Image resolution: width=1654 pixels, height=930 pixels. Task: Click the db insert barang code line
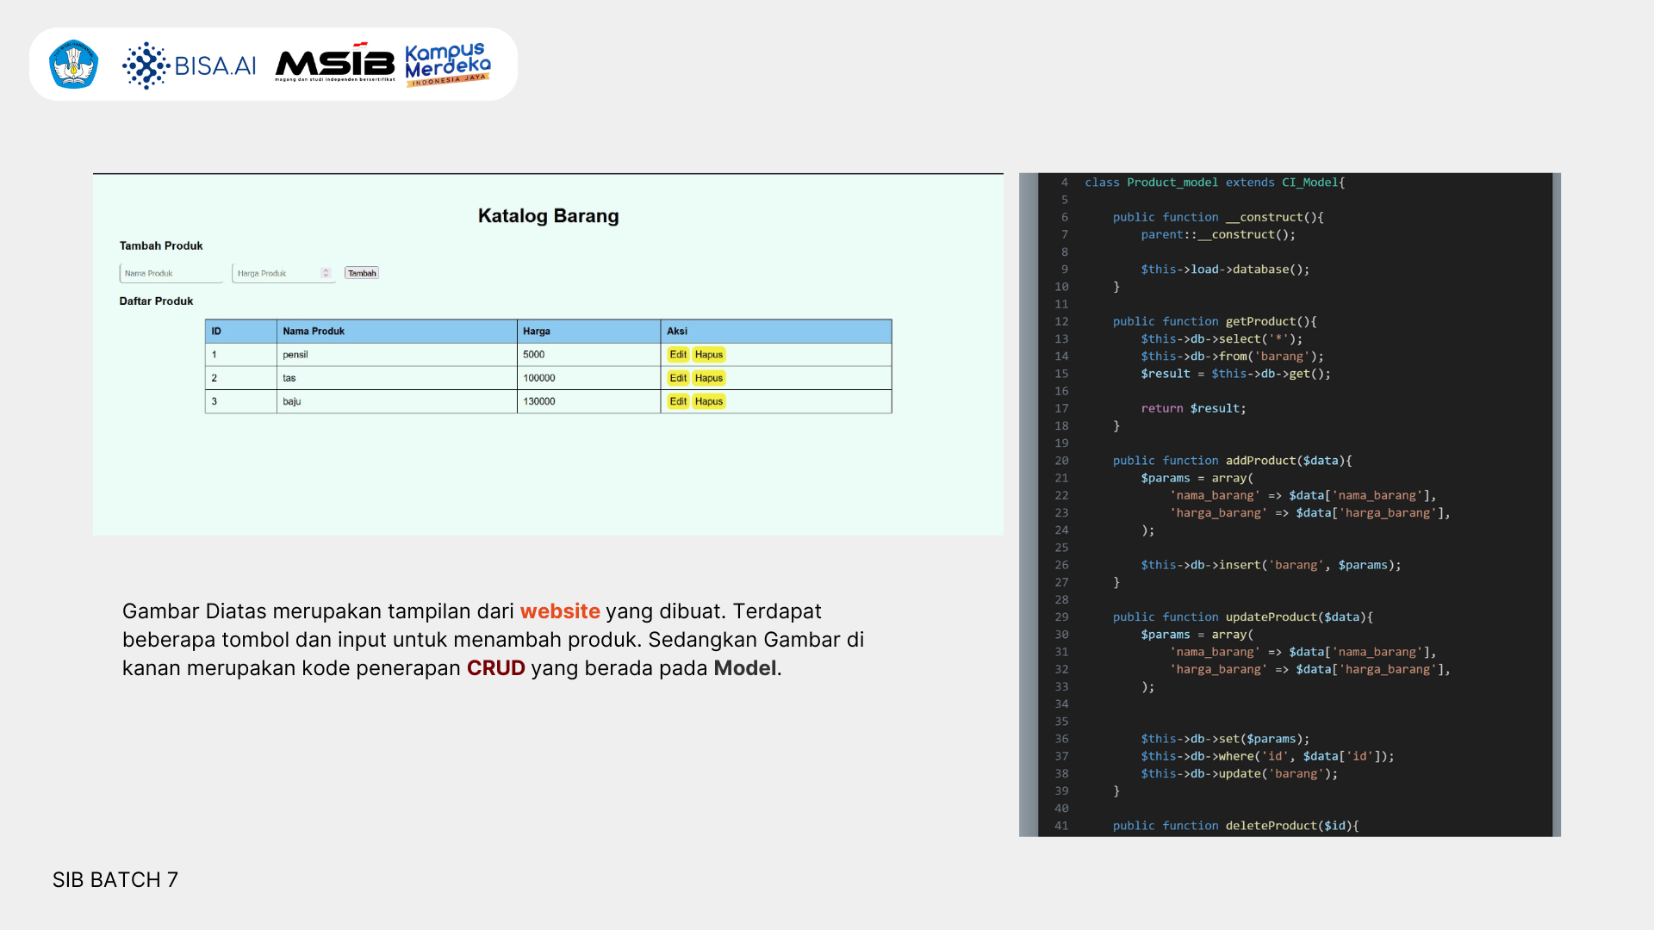(x=1272, y=565)
